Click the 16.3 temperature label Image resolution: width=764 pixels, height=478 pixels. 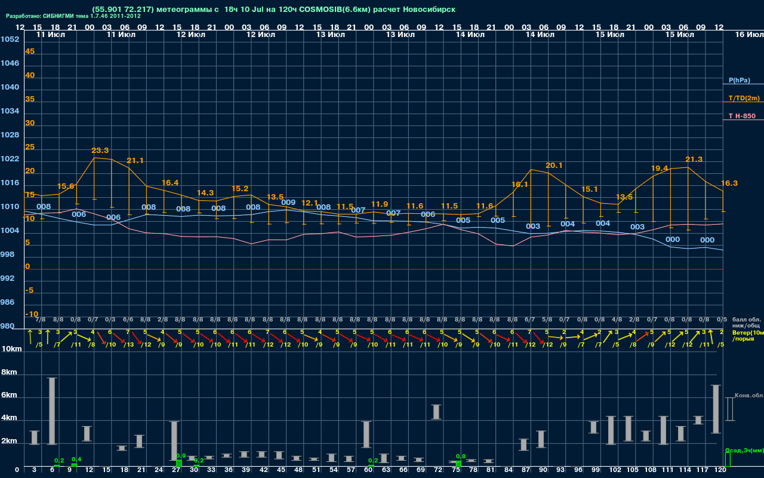point(729,183)
